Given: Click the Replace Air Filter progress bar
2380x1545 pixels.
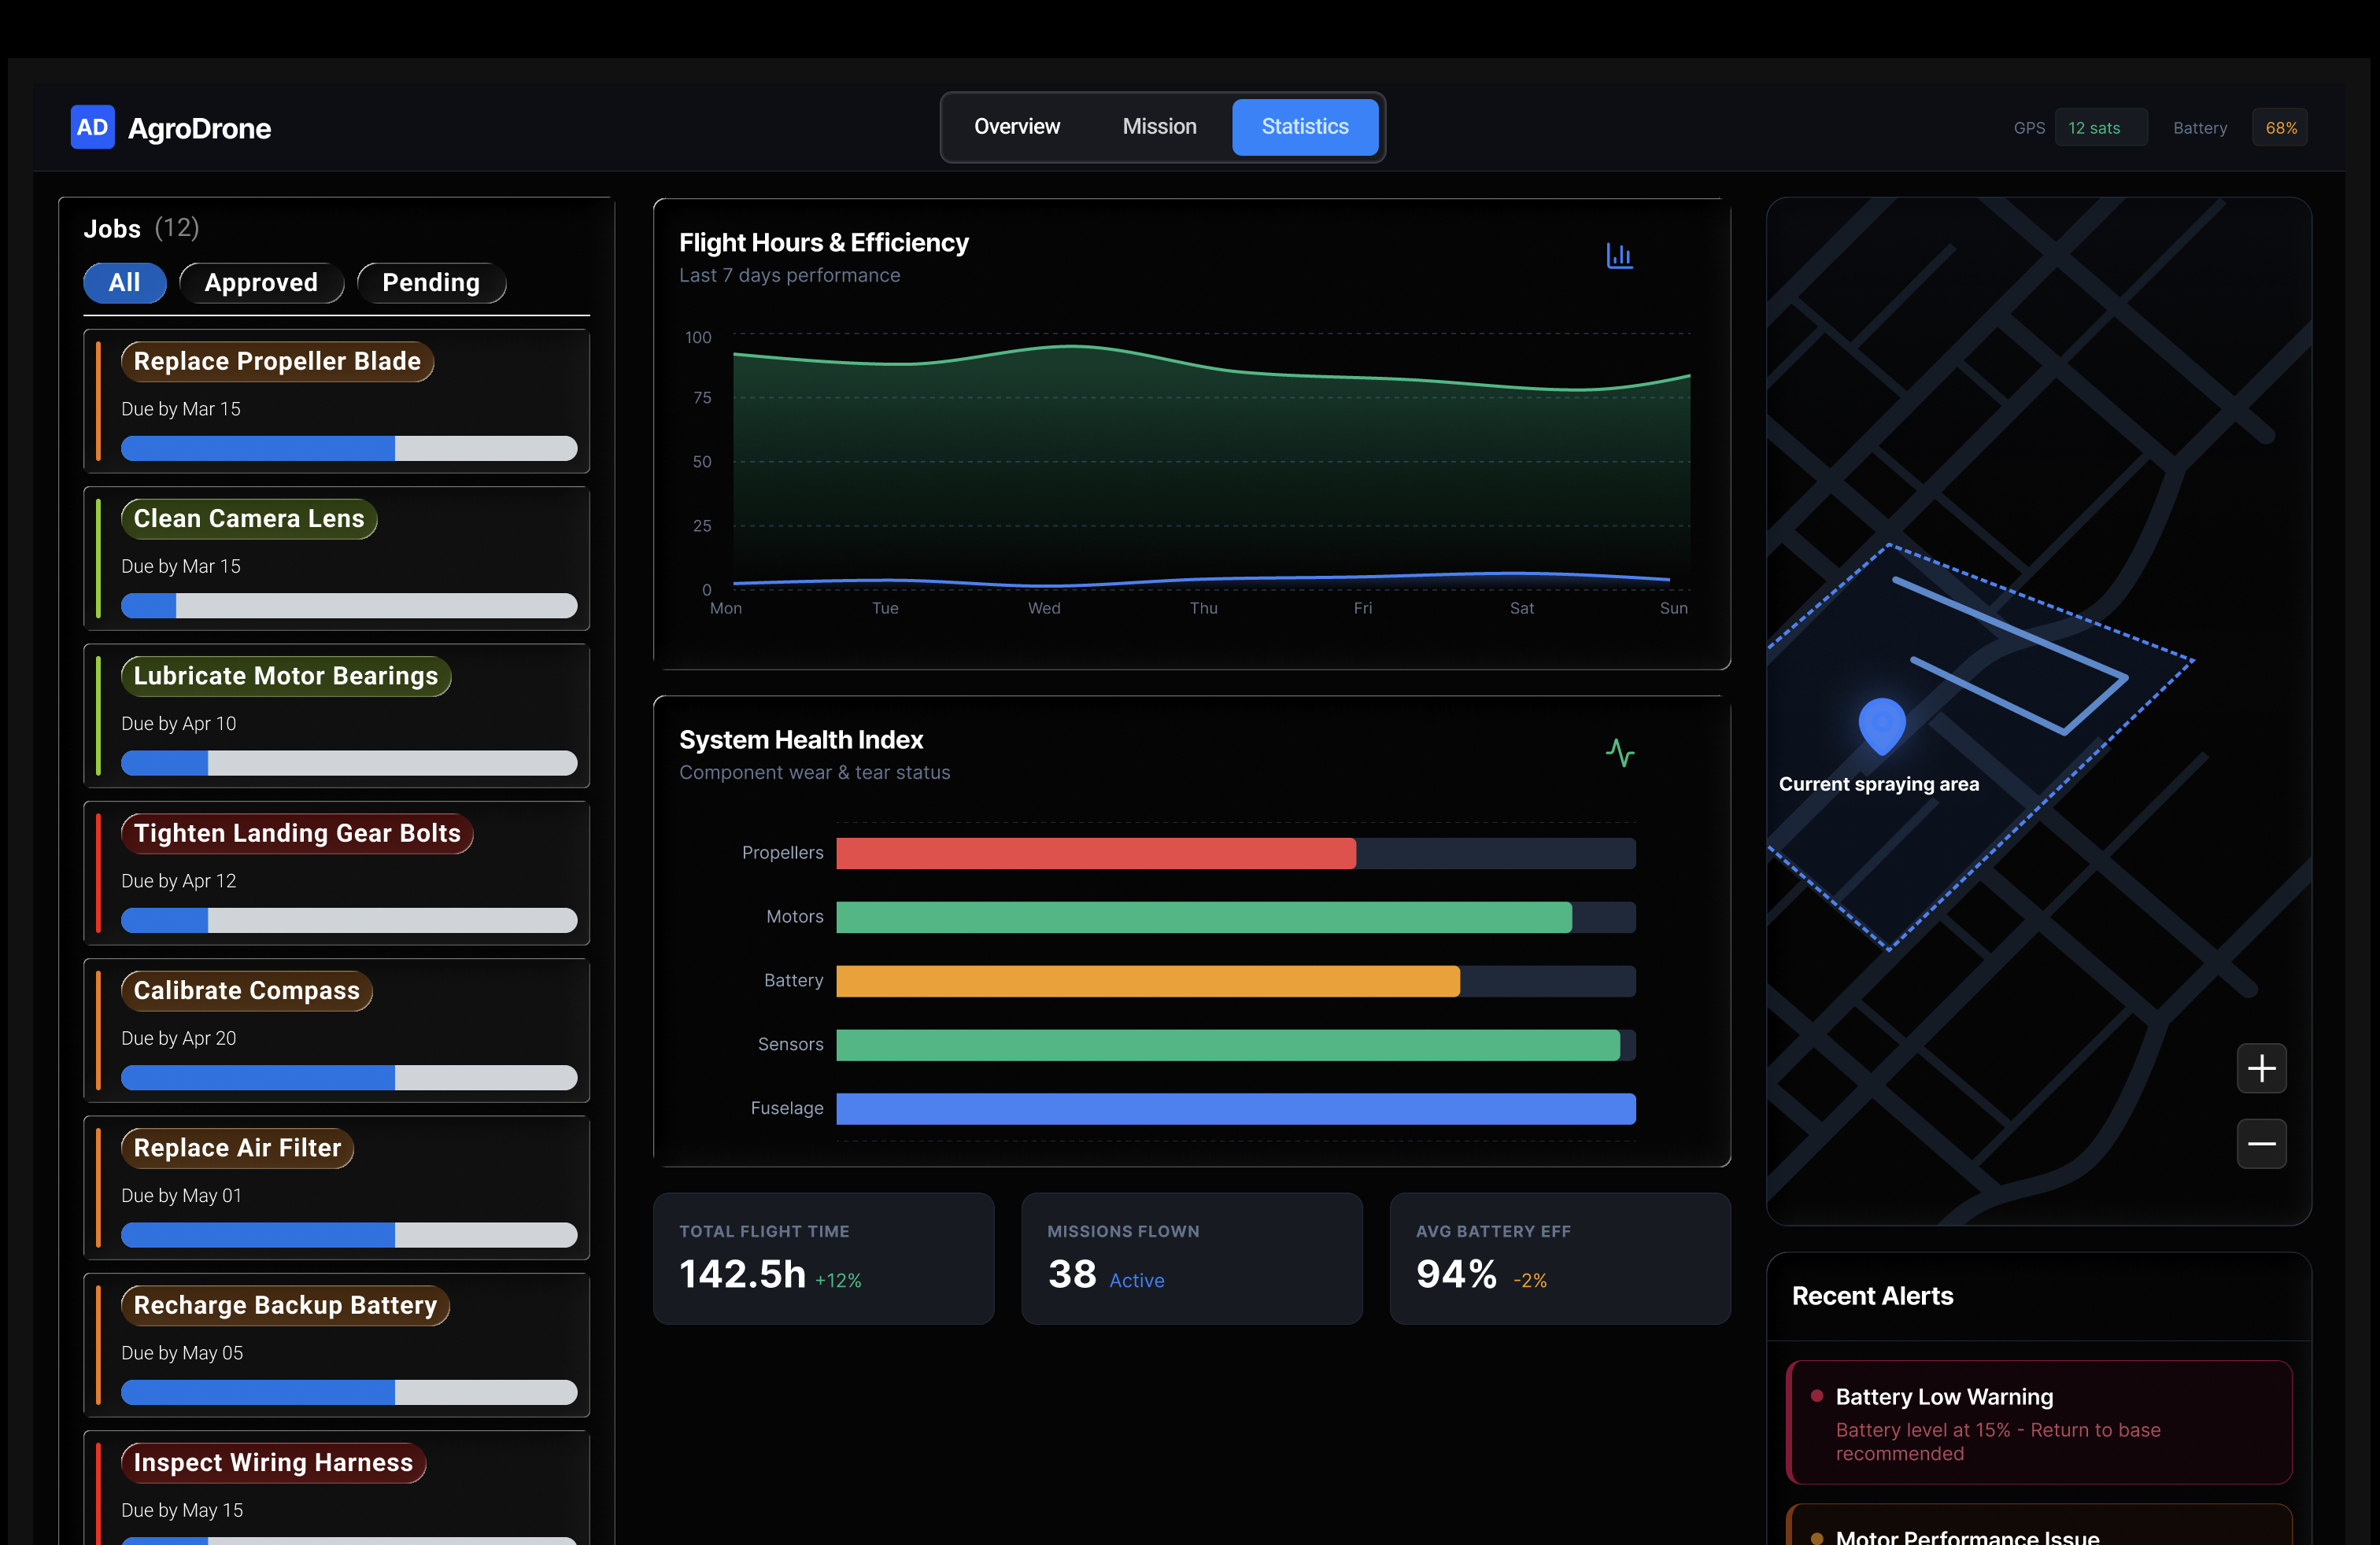Looking at the screenshot, I should pyautogui.click(x=349, y=1234).
